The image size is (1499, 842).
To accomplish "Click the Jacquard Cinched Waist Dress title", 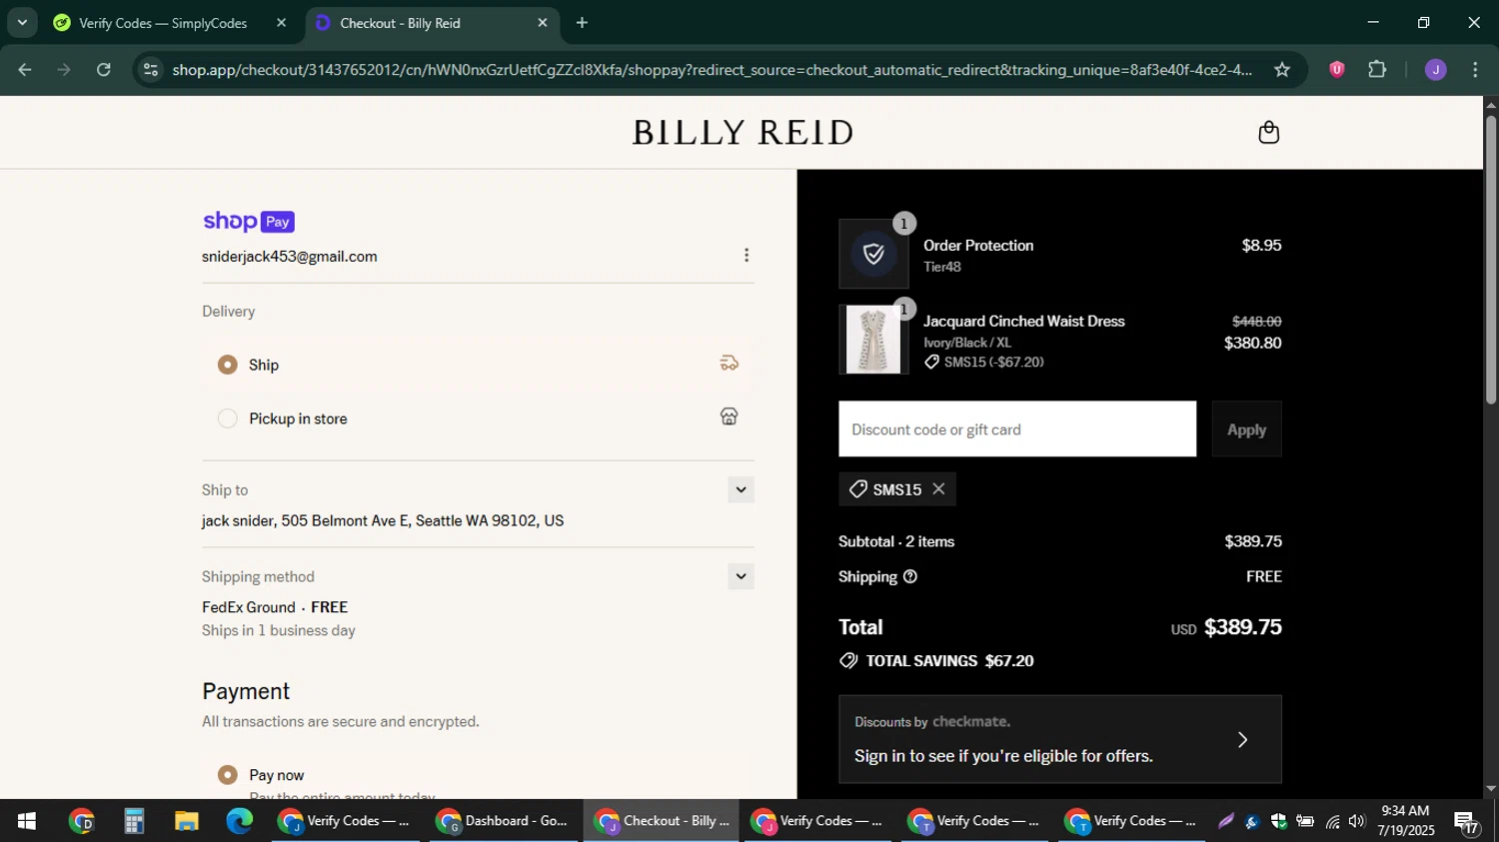I will [1024, 321].
